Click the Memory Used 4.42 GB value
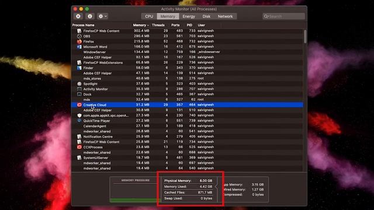 (x=206, y=187)
